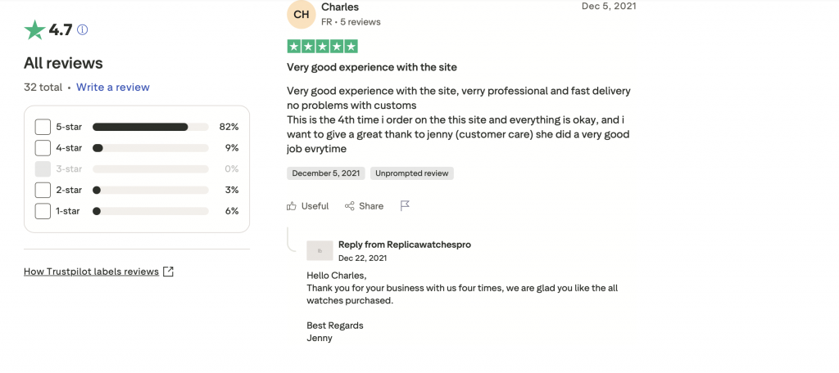This screenshot has width=839, height=373.
Task: Click the Unprompted review tag
Action: click(412, 173)
